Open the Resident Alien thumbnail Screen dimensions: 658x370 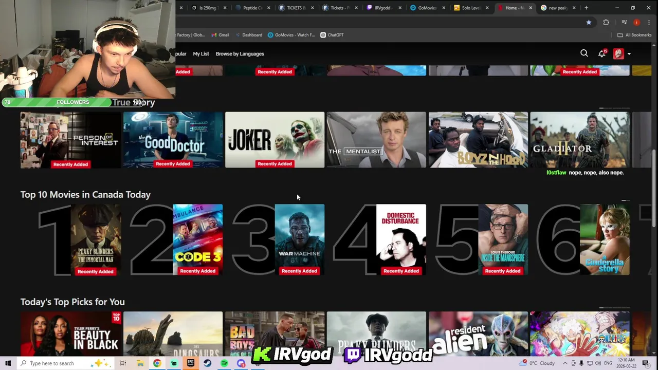[x=478, y=333]
